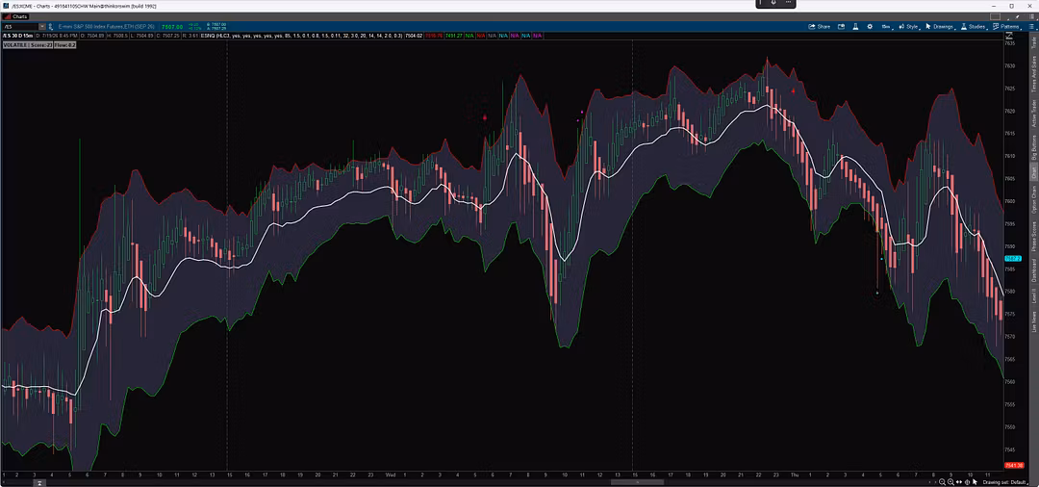Open the Active Trader side panel
Viewport: 1039px width, 487px height.
pyautogui.click(x=1033, y=114)
